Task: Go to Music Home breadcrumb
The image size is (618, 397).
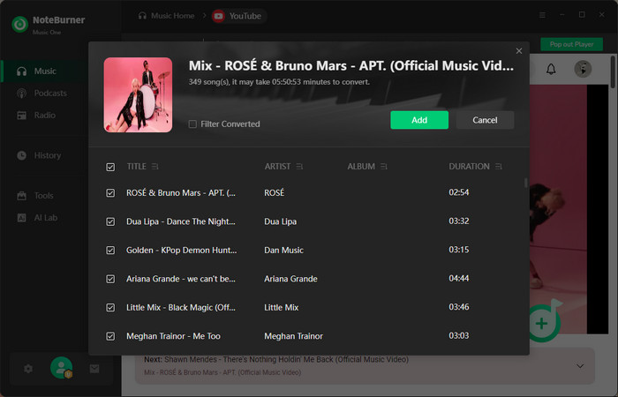Action: (x=173, y=16)
